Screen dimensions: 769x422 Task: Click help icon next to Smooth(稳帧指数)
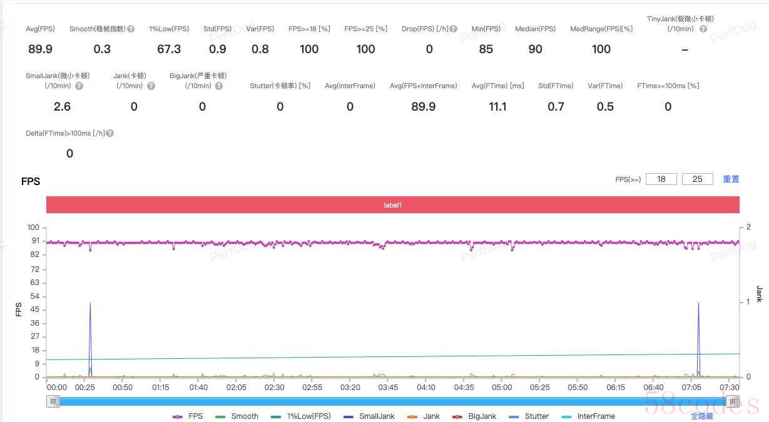pyautogui.click(x=131, y=29)
